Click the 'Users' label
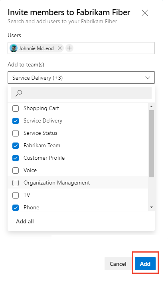 coord(14,35)
